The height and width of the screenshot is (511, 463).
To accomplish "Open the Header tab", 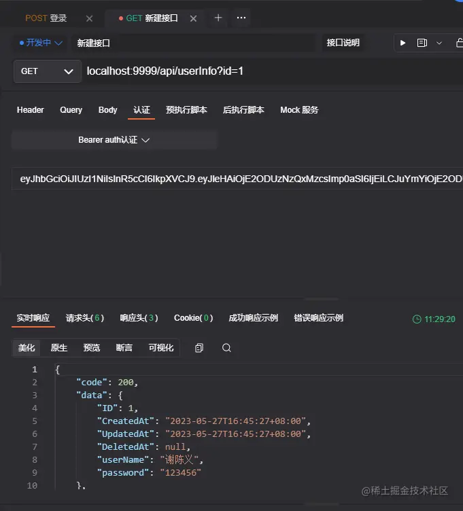I will (x=31, y=110).
